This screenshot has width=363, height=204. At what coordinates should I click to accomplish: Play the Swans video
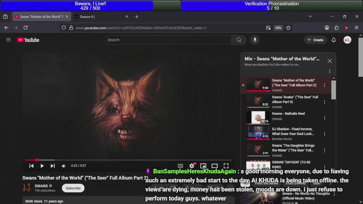[x=42, y=166]
